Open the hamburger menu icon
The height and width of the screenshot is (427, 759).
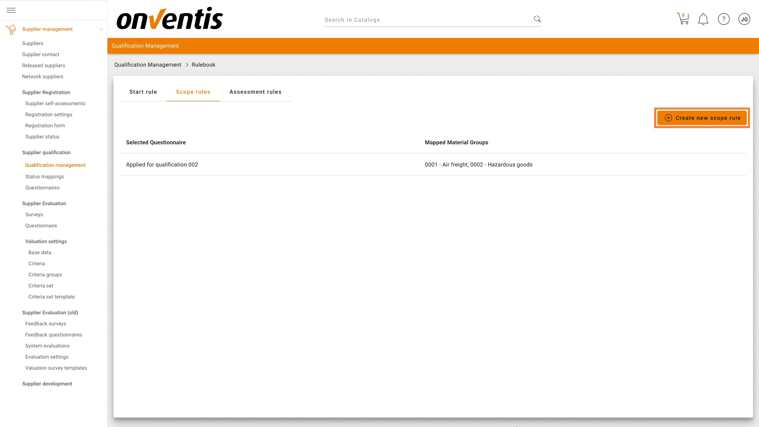pos(11,10)
